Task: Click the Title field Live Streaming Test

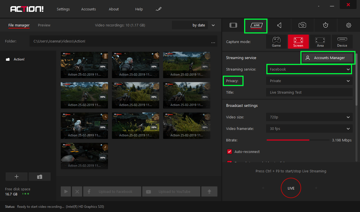Action: [x=309, y=92]
